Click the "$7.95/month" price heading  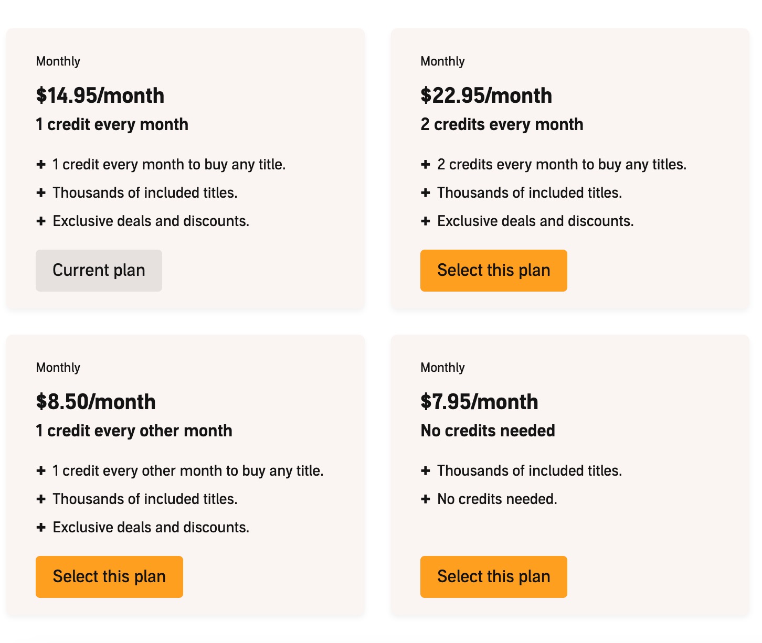(479, 402)
